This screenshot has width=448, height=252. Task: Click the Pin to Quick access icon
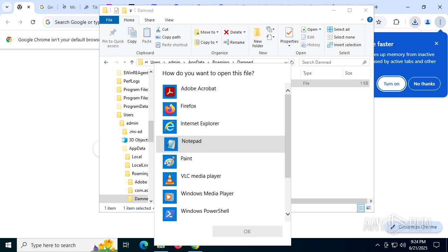coord(113,37)
